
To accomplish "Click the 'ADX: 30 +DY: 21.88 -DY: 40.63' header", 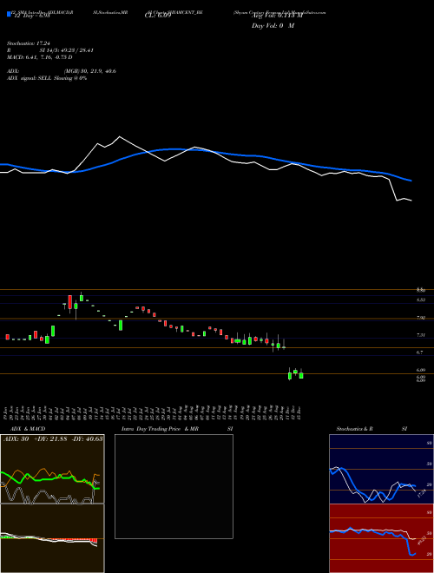I will pyautogui.click(x=53, y=438).
